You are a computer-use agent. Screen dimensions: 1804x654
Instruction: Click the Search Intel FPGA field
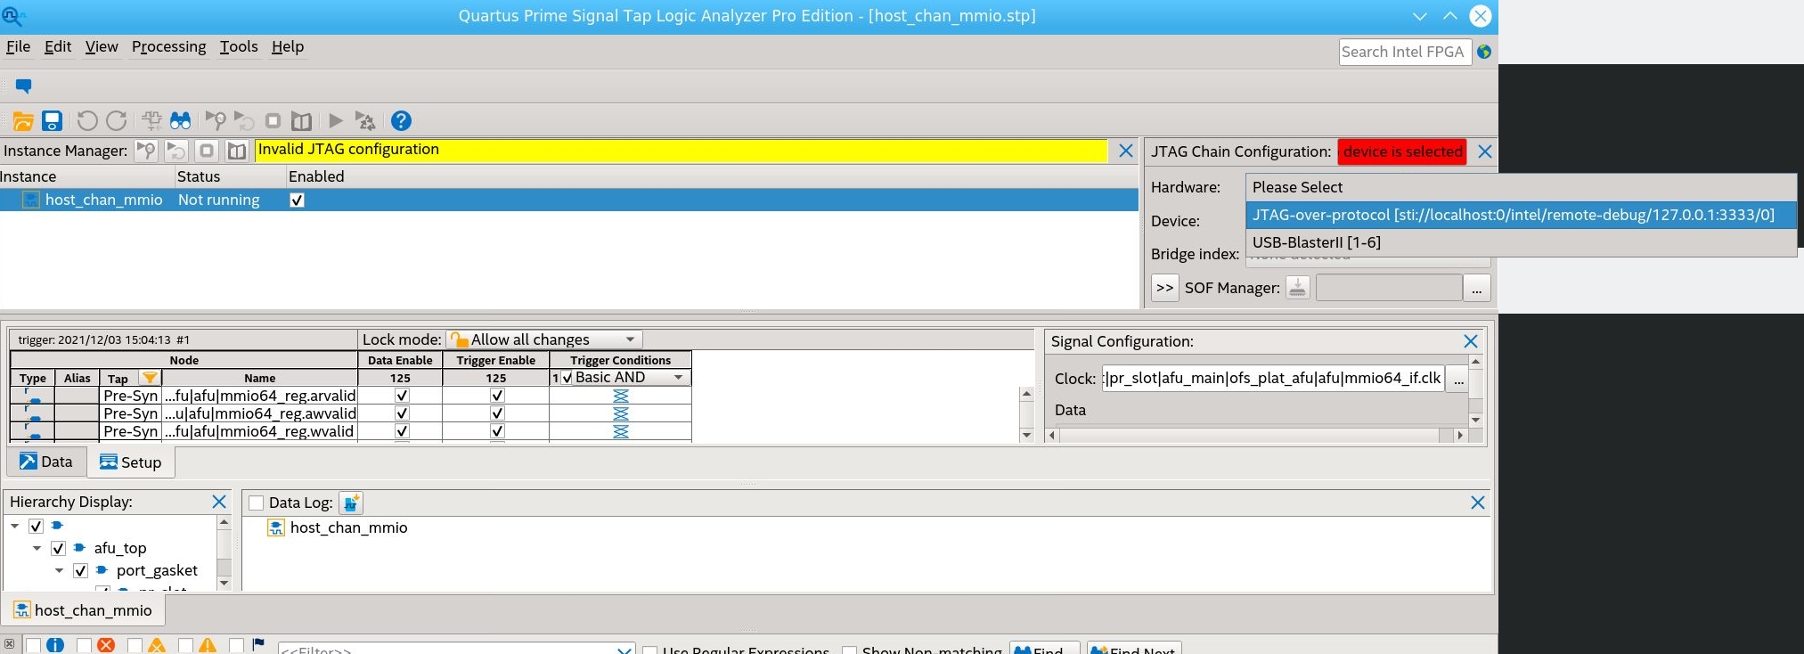[x=1405, y=52]
